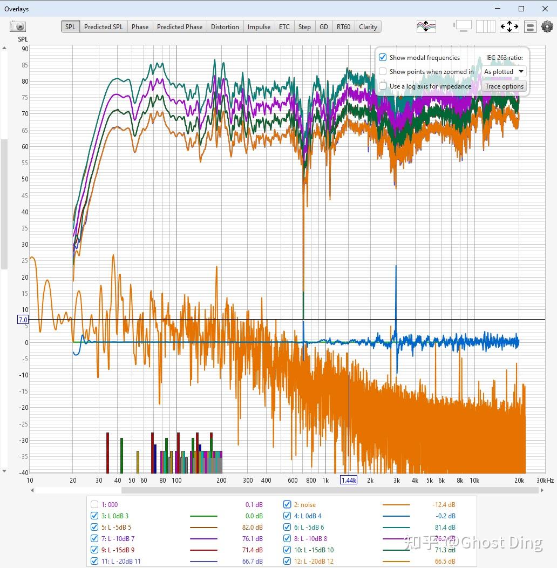This screenshot has height=568, width=557.
Task: Click the vertical SPL slider on left
Action: point(4,204)
